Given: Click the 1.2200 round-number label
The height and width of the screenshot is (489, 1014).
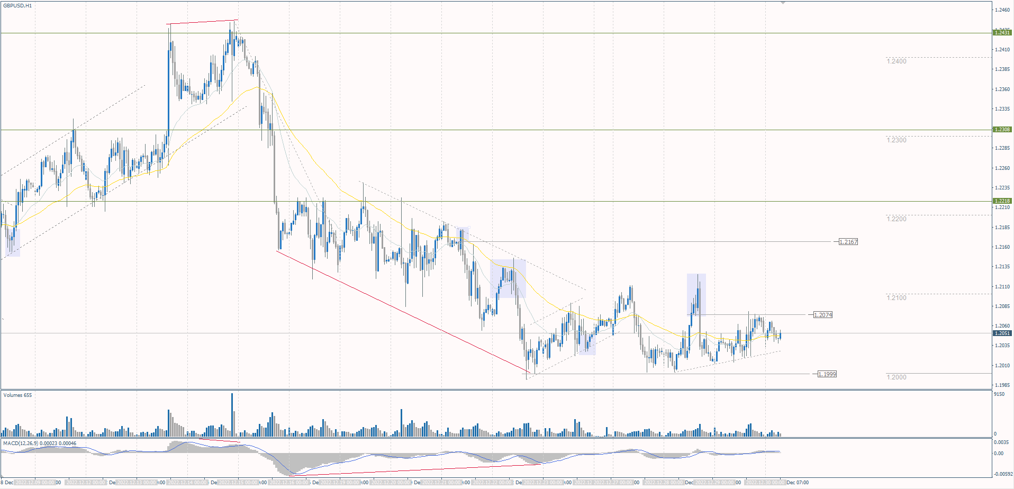Looking at the screenshot, I should tap(897, 219).
